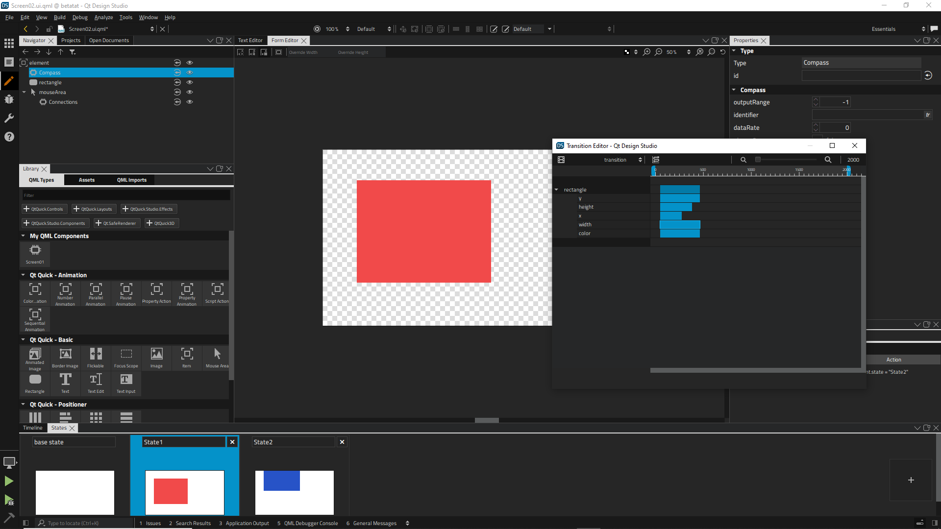941x529 pixels.
Task: Hide the rectangle item in Navigator
Action: [190, 82]
